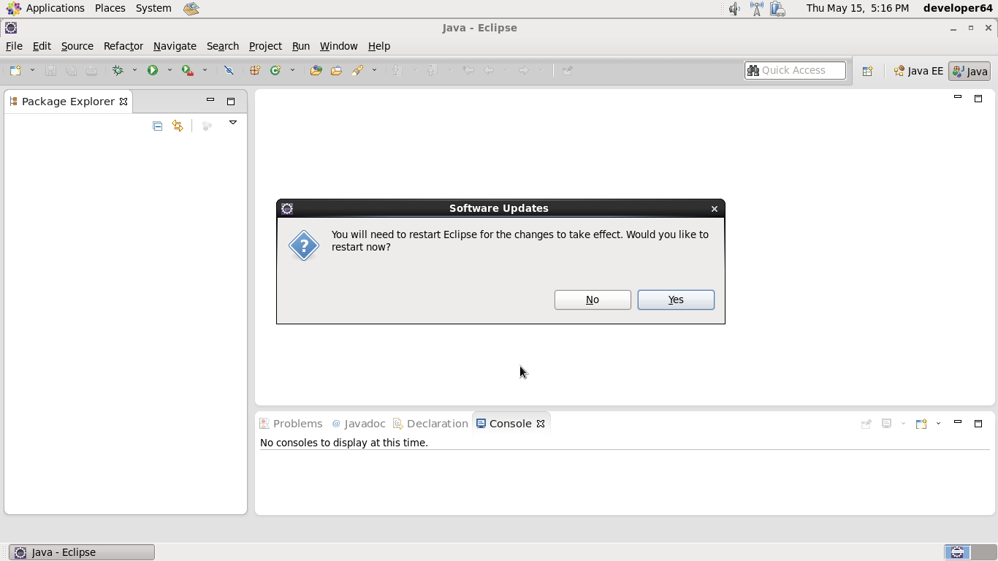
Task: Switch to the Problems tab
Action: click(291, 424)
